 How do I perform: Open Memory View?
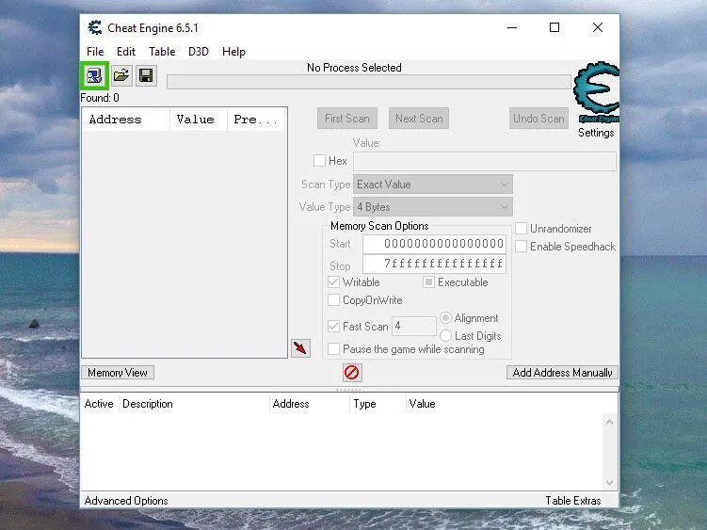point(118,373)
